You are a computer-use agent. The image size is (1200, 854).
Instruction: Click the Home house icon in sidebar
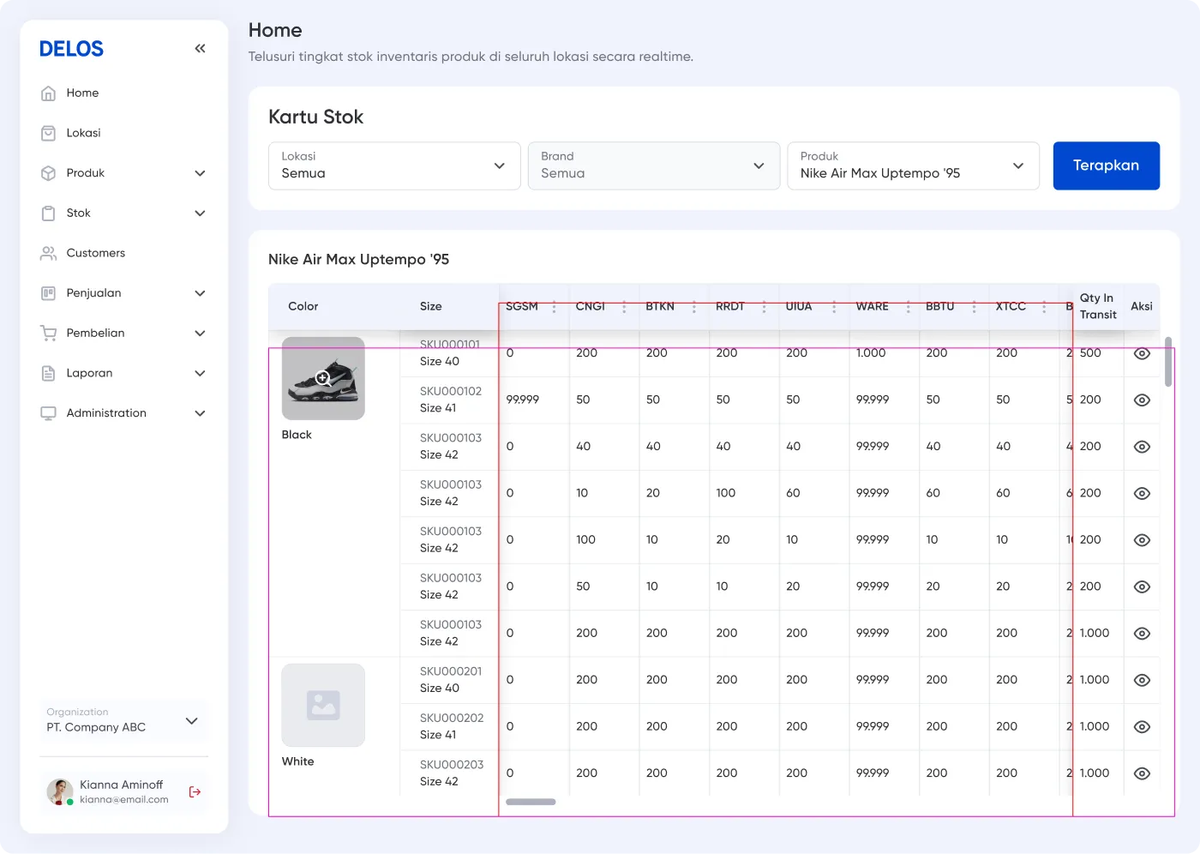tap(49, 93)
